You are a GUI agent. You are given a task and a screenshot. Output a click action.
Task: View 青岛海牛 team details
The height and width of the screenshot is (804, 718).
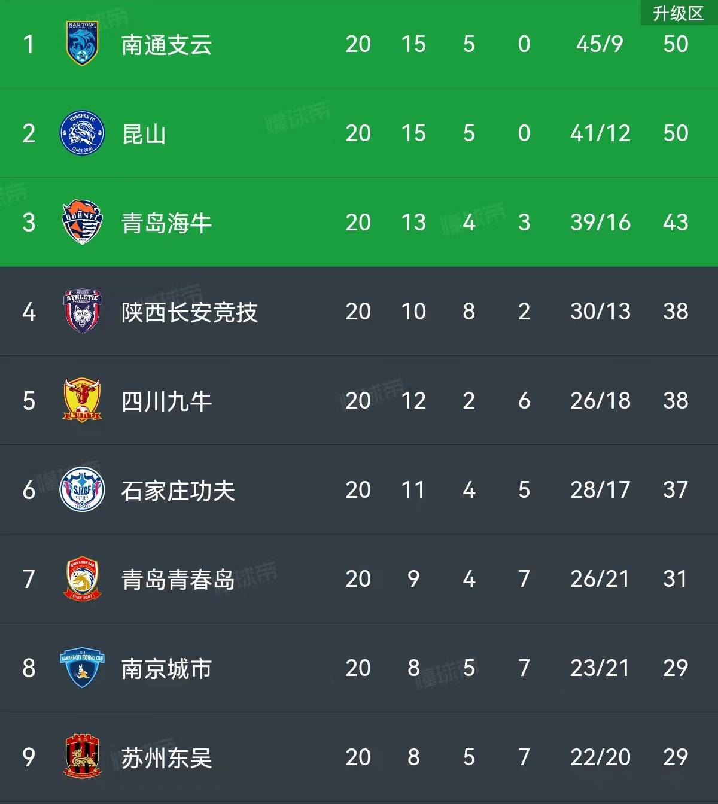(x=166, y=223)
